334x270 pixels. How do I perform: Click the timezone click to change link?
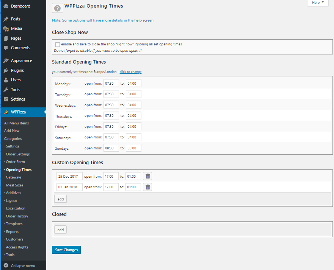tap(131, 72)
